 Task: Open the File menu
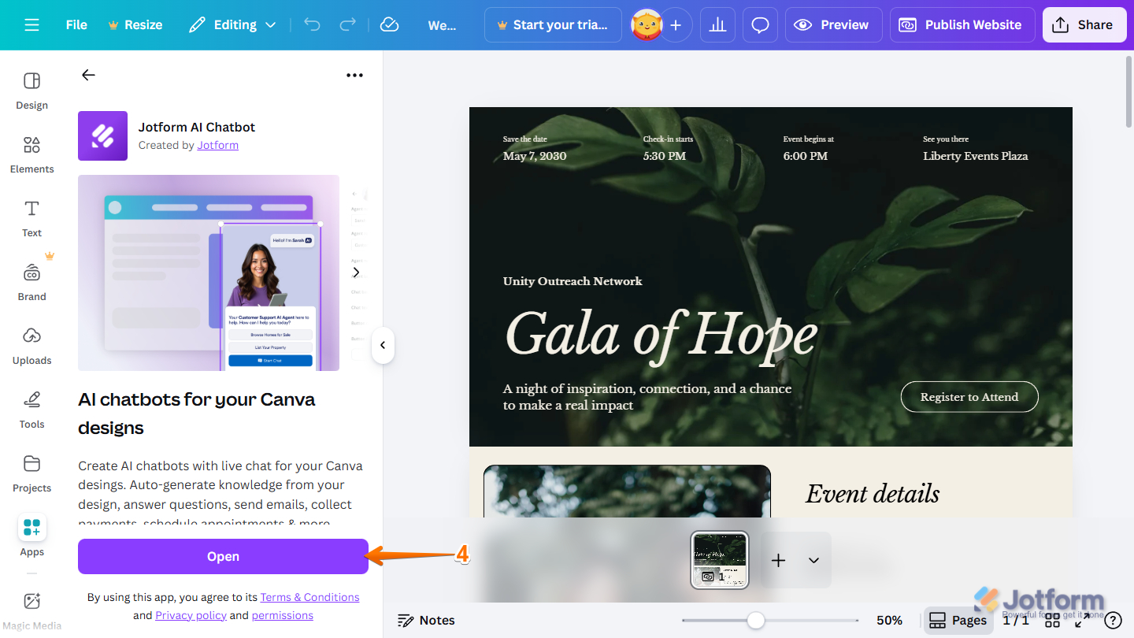tap(76, 24)
